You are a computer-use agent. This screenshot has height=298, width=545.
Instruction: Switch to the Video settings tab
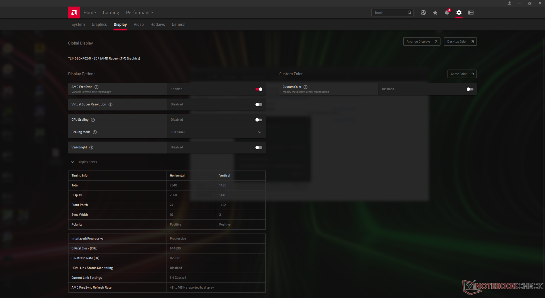point(139,24)
